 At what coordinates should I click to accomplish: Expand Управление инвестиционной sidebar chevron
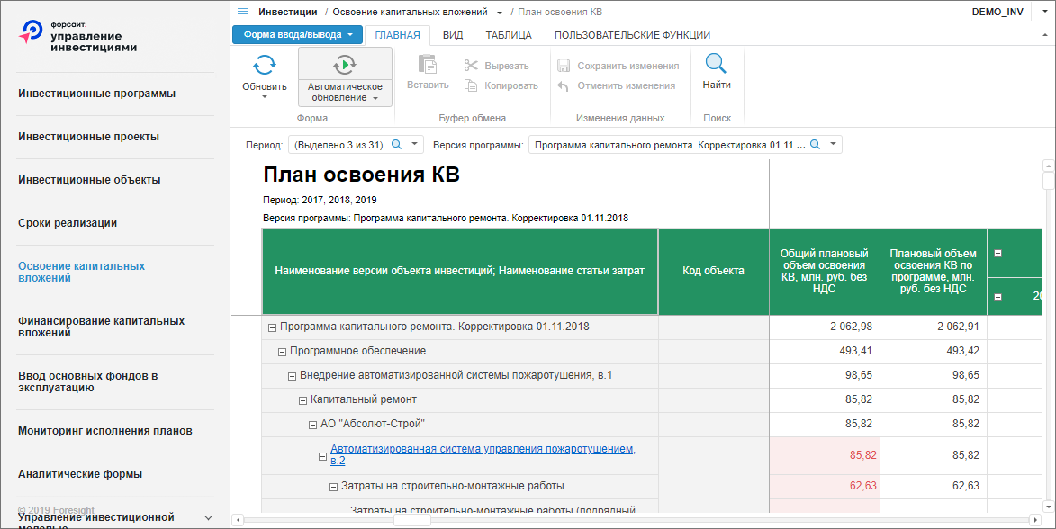[208, 517]
